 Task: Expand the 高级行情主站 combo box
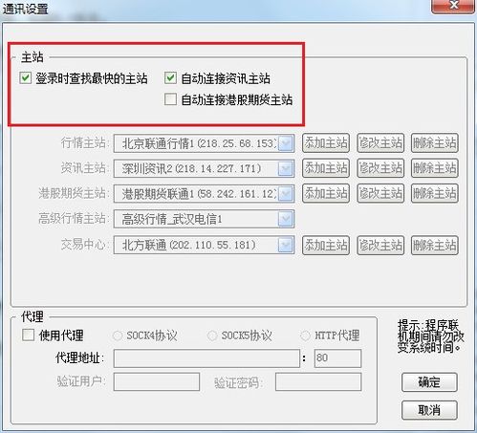pos(286,219)
